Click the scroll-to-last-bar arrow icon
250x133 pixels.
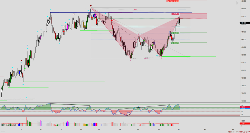pos(237,3)
